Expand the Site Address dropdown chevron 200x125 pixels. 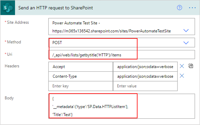186,30
